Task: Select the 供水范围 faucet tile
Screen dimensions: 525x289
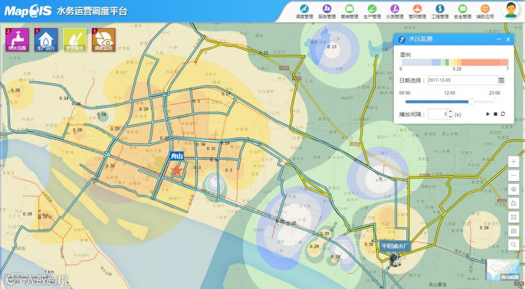Action: click(x=17, y=40)
